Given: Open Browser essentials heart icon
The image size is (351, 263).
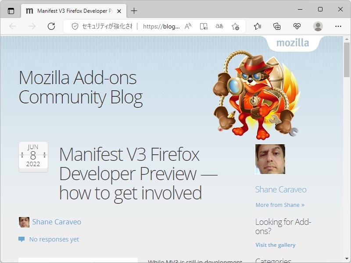Looking at the screenshot, I should tap(297, 26).
